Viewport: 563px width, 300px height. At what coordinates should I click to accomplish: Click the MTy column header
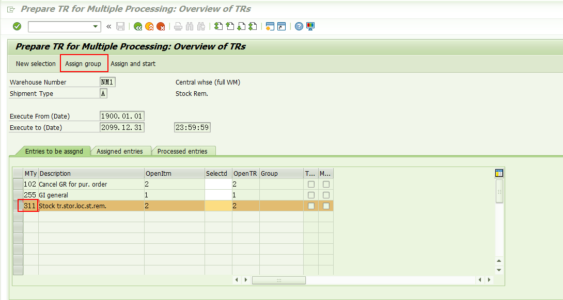[x=31, y=174]
